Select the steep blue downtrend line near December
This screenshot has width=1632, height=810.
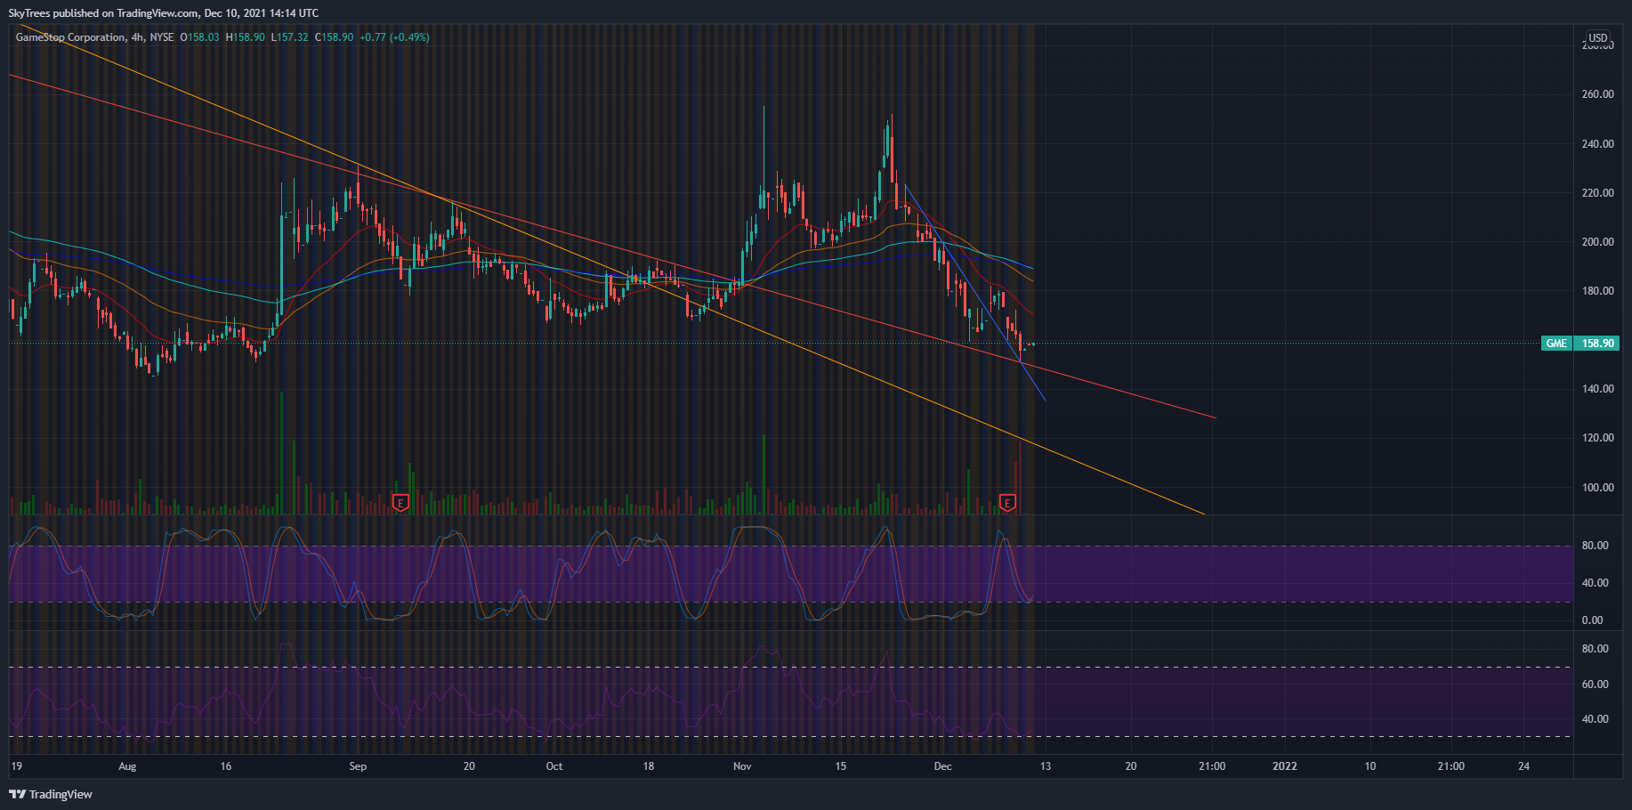974,294
